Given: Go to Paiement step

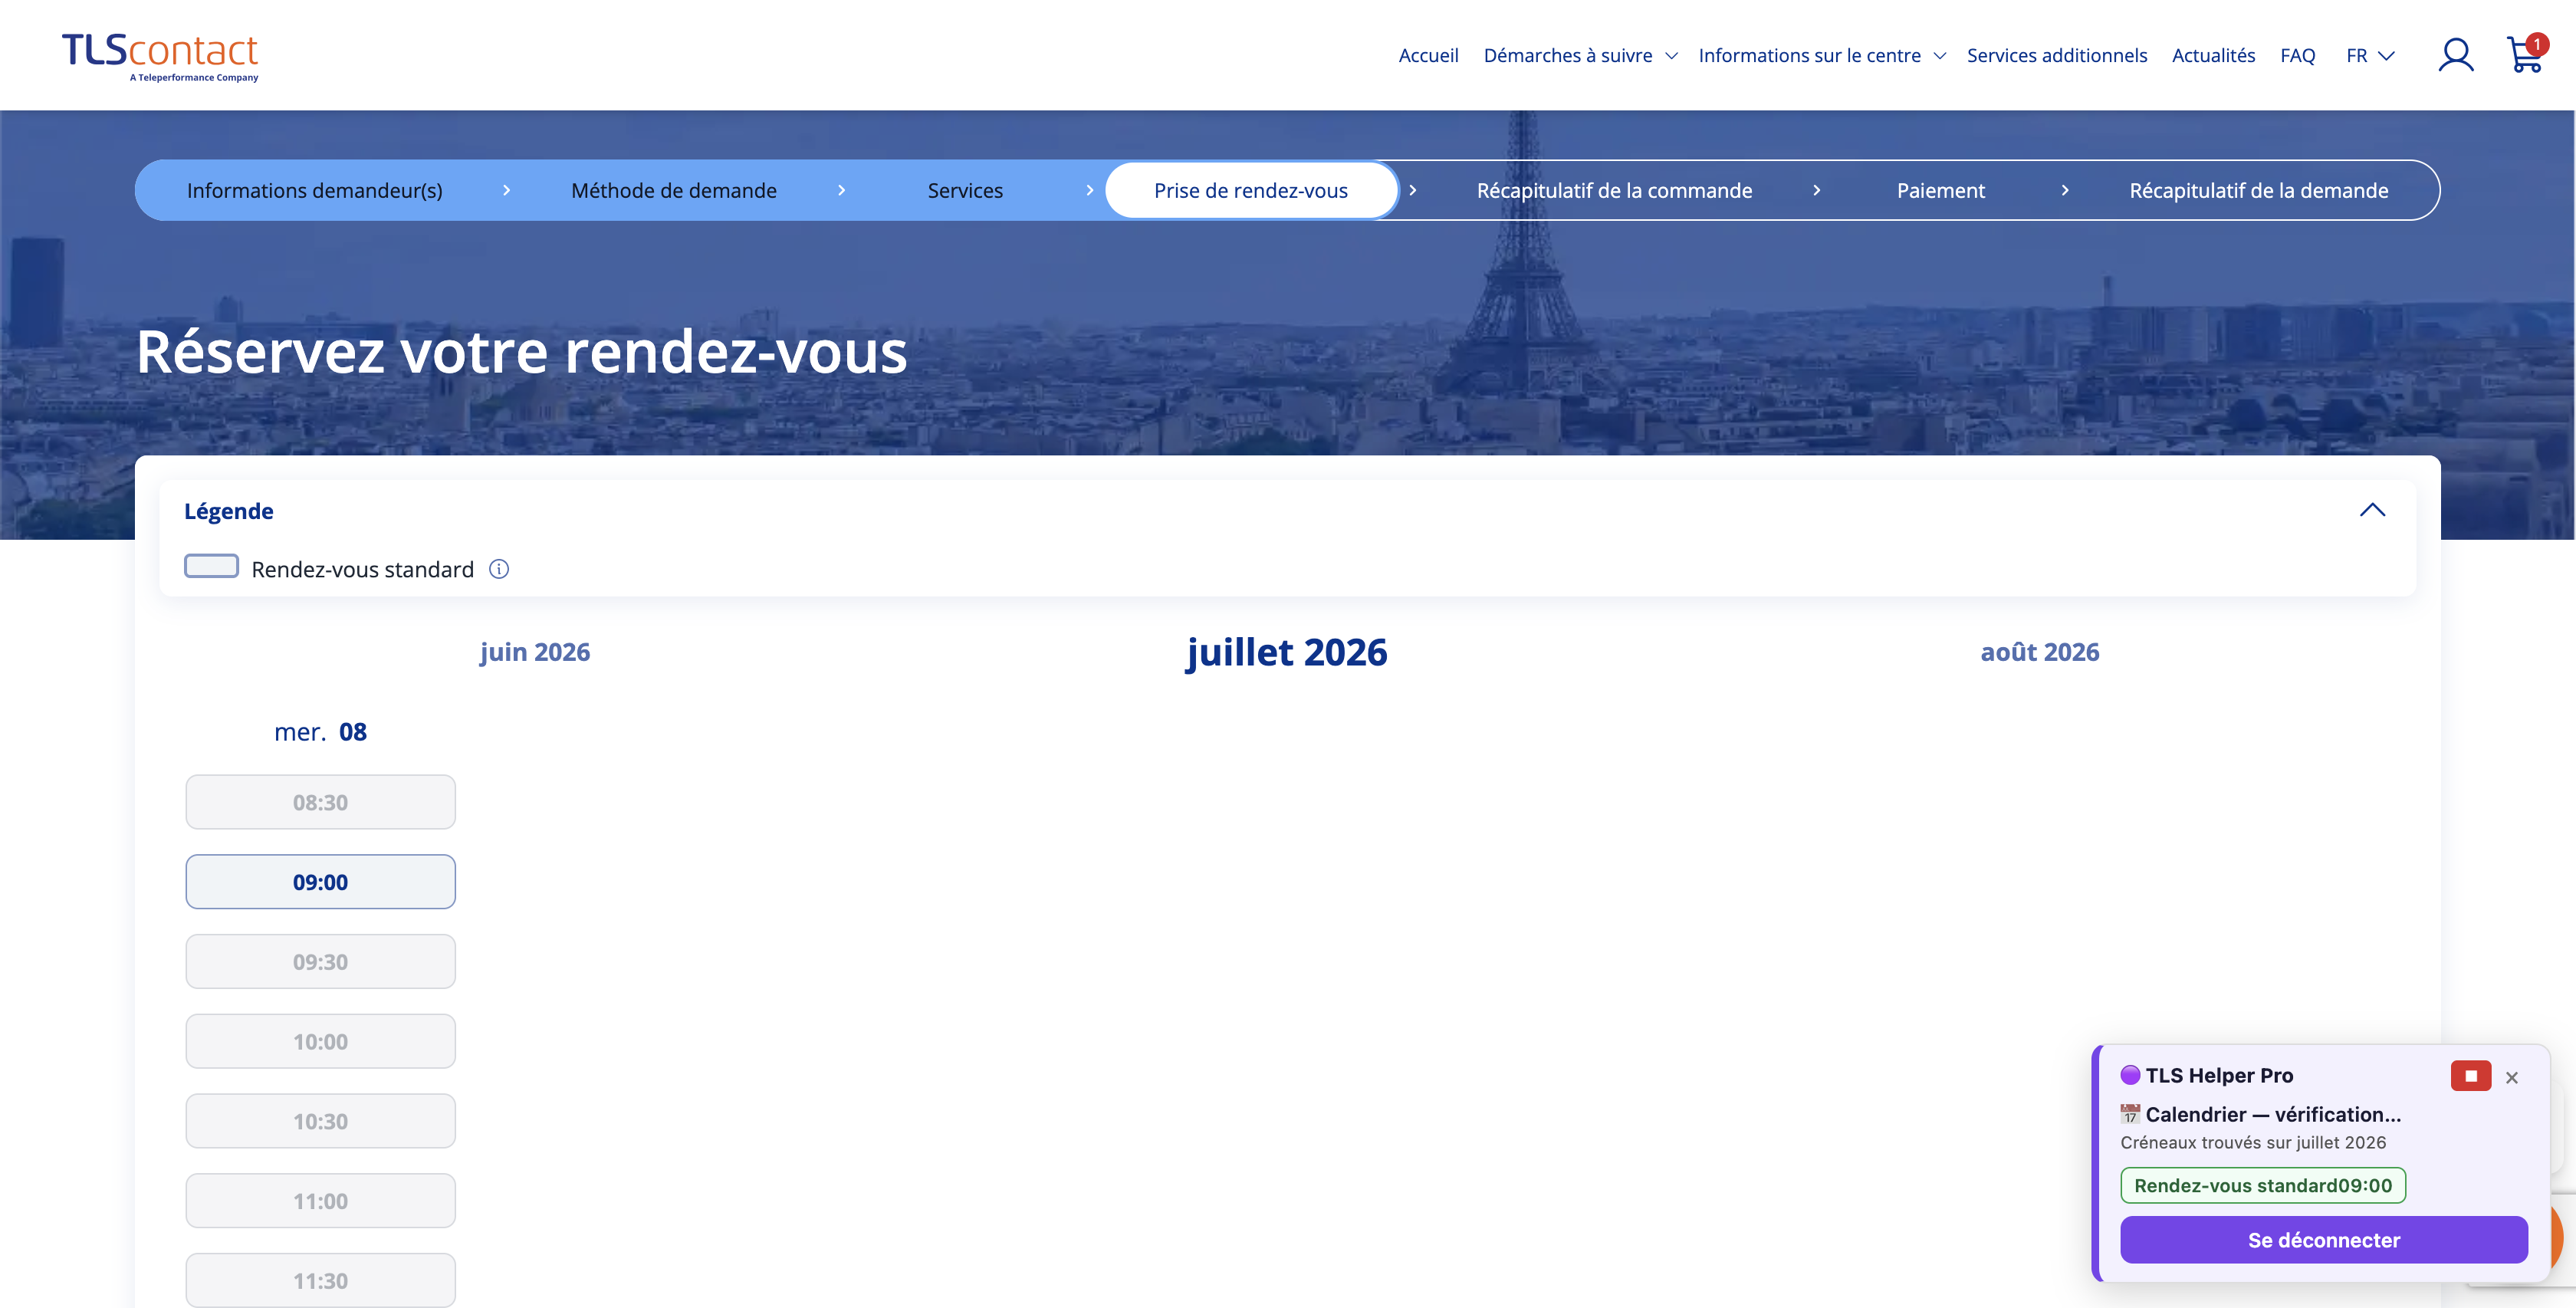Looking at the screenshot, I should pos(1940,190).
